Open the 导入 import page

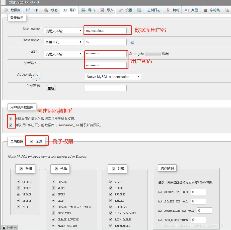tap(109, 10)
